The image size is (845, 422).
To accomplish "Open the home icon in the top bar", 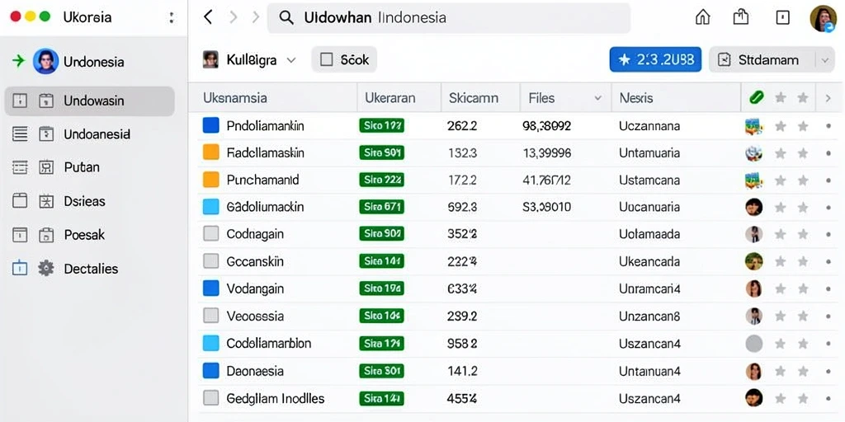I will 703,17.
